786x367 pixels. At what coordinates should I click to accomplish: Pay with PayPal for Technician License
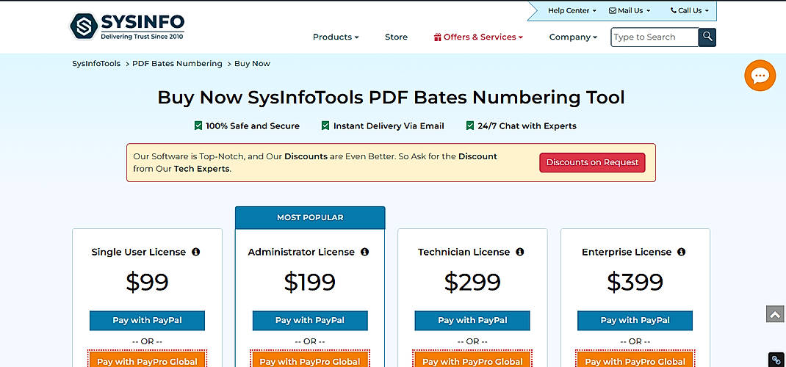(472, 321)
